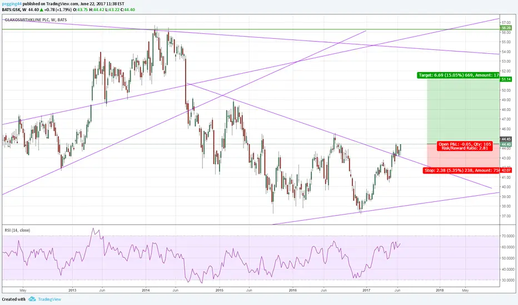Image resolution: width=518 pixels, height=305 pixels.
Task: Select the BATS:GSK, W symbol text
Action: [14, 9]
